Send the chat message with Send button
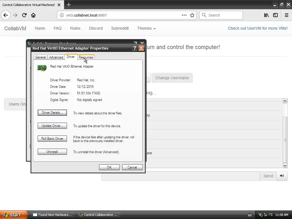This screenshot has width=292, height=219. (x=268, y=176)
